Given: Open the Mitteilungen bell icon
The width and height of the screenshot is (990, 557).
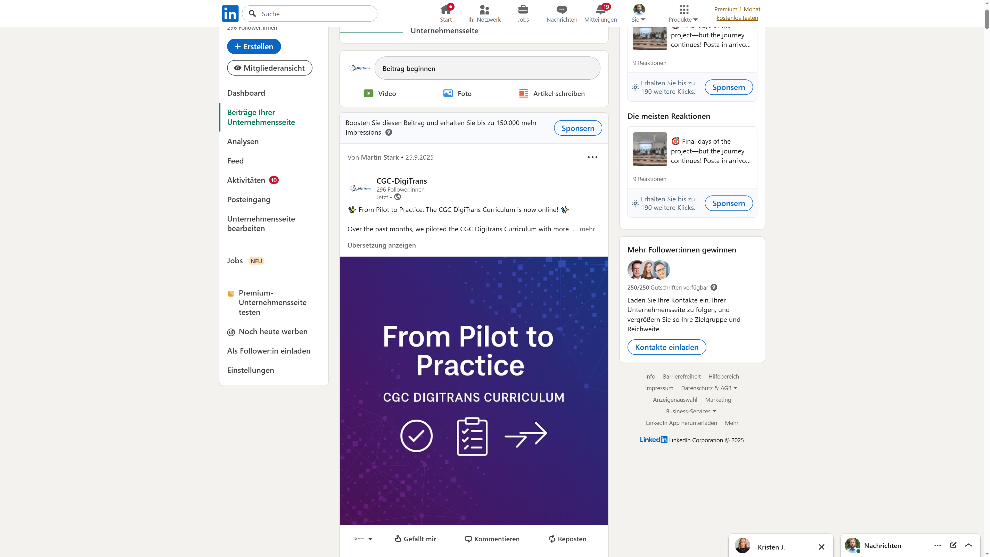Looking at the screenshot, I should coord(600,10).
